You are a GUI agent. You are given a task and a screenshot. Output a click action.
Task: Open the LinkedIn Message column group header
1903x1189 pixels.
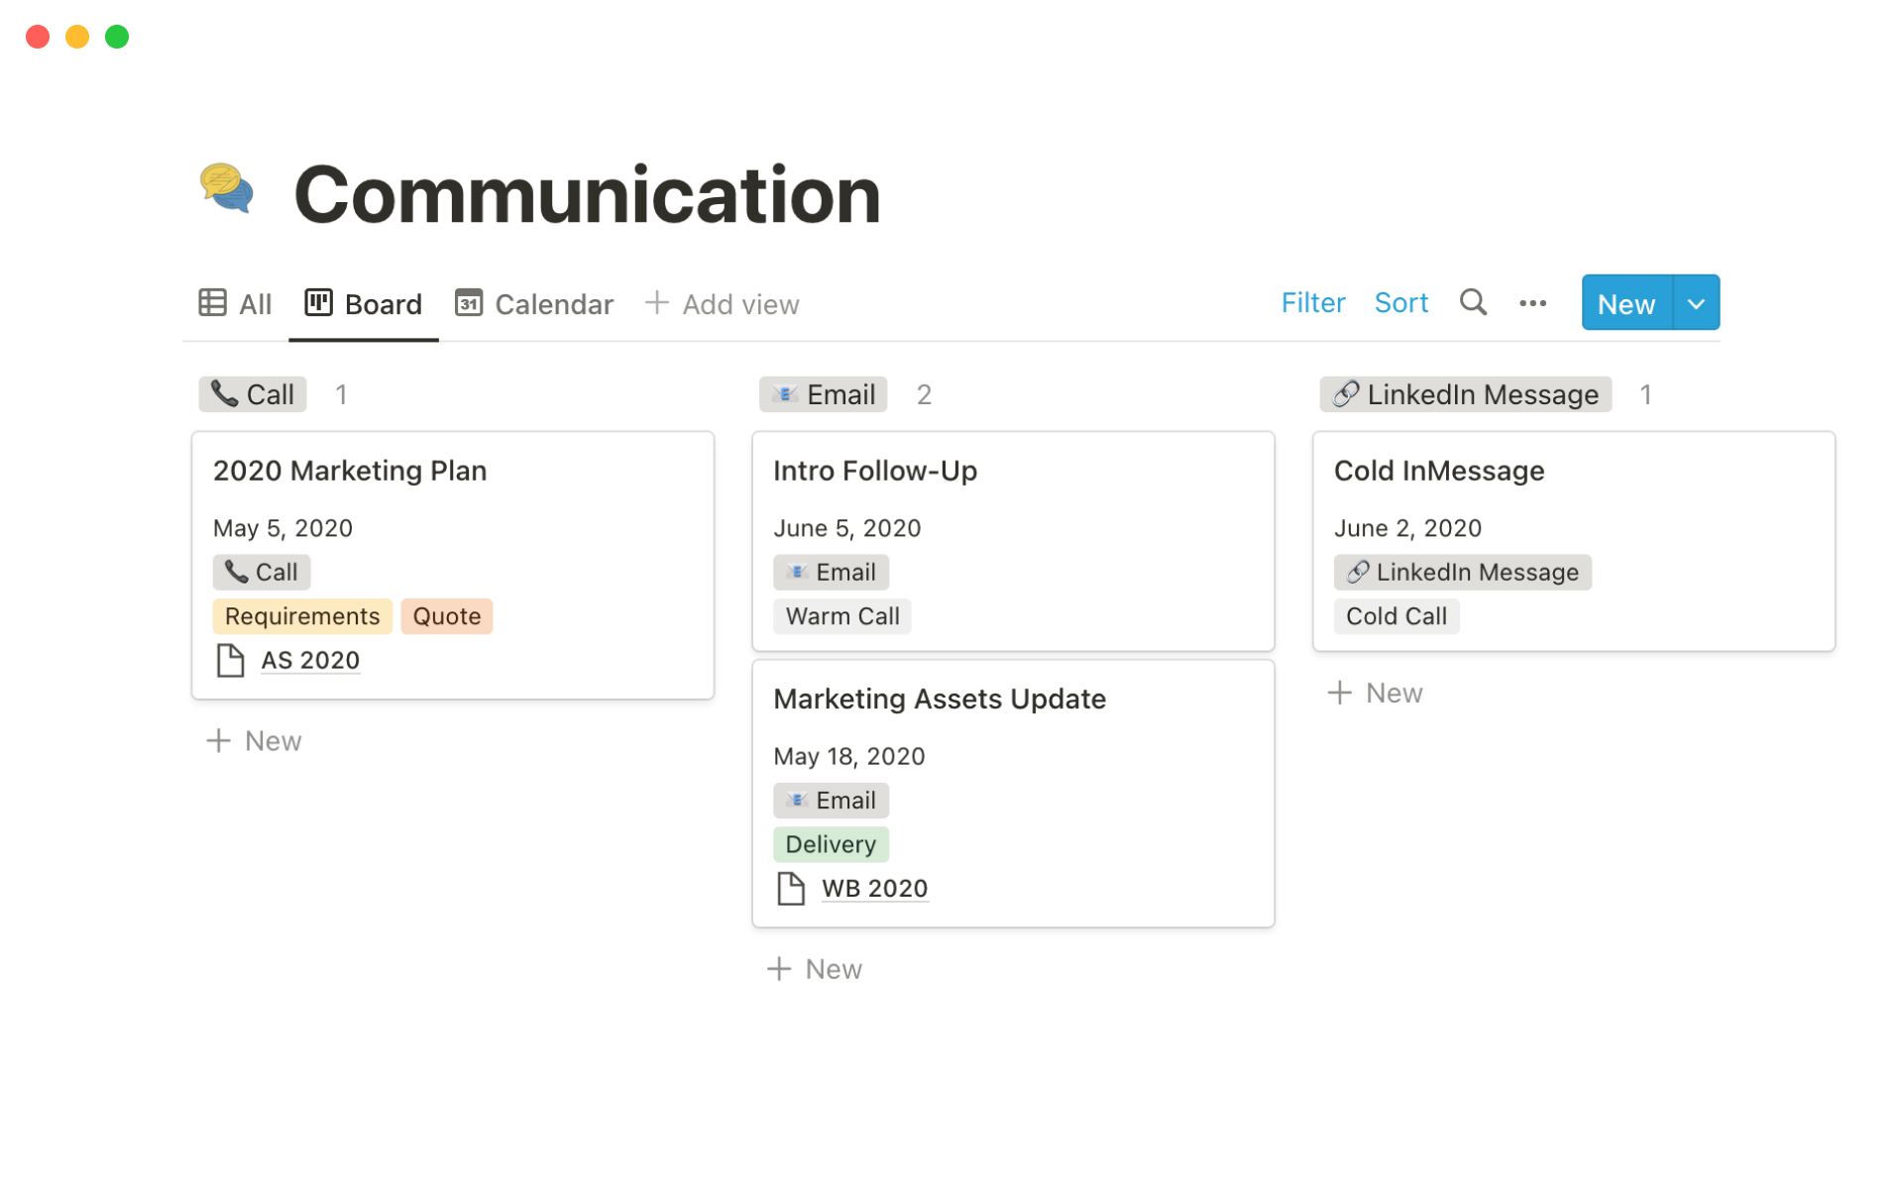pyautogui.click(x=1464, y=394)
